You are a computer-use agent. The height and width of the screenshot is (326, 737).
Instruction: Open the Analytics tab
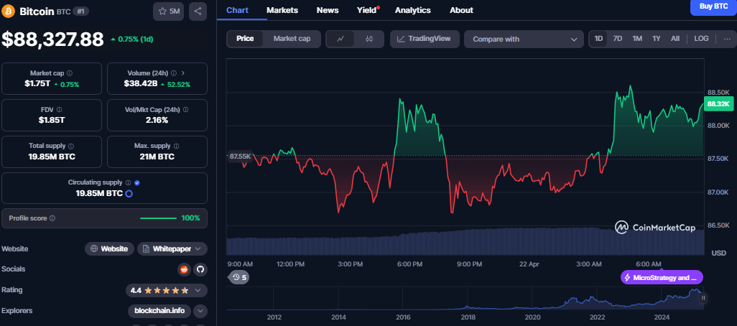click(413, 10)
